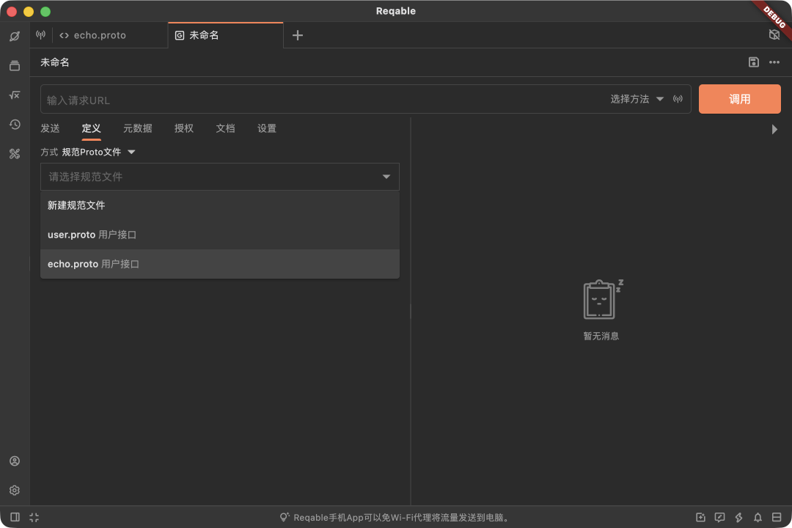This screenshot has width=792, height=528.
Task: Open the three-dots more options menu
Action: [774, 62]
